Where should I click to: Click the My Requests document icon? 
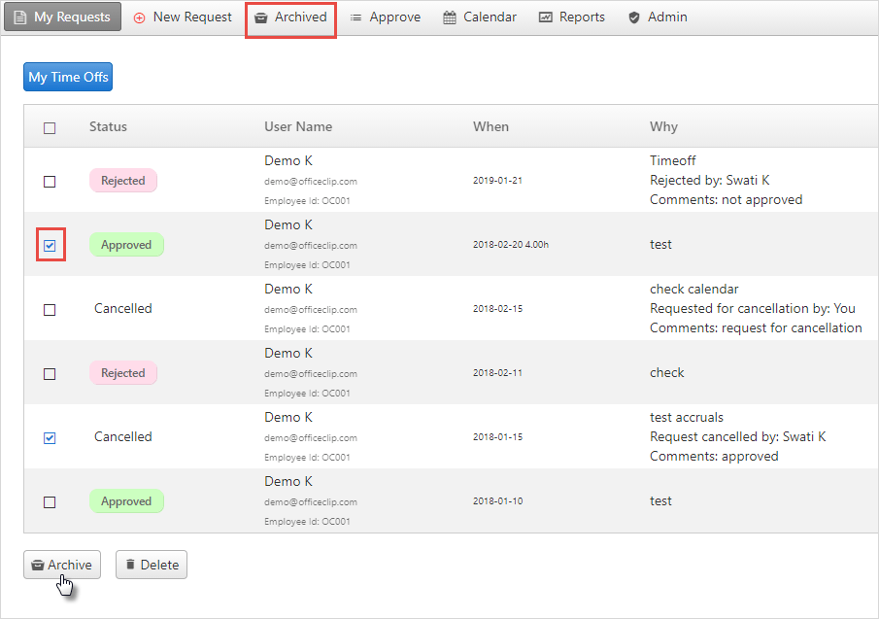(x=20, y=17)
